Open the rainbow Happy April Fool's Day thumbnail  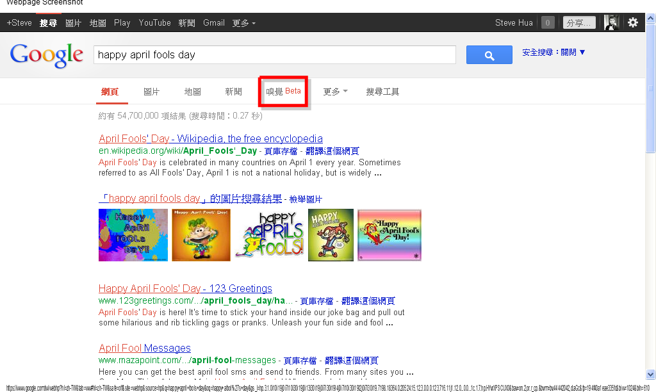coord(389,235)
